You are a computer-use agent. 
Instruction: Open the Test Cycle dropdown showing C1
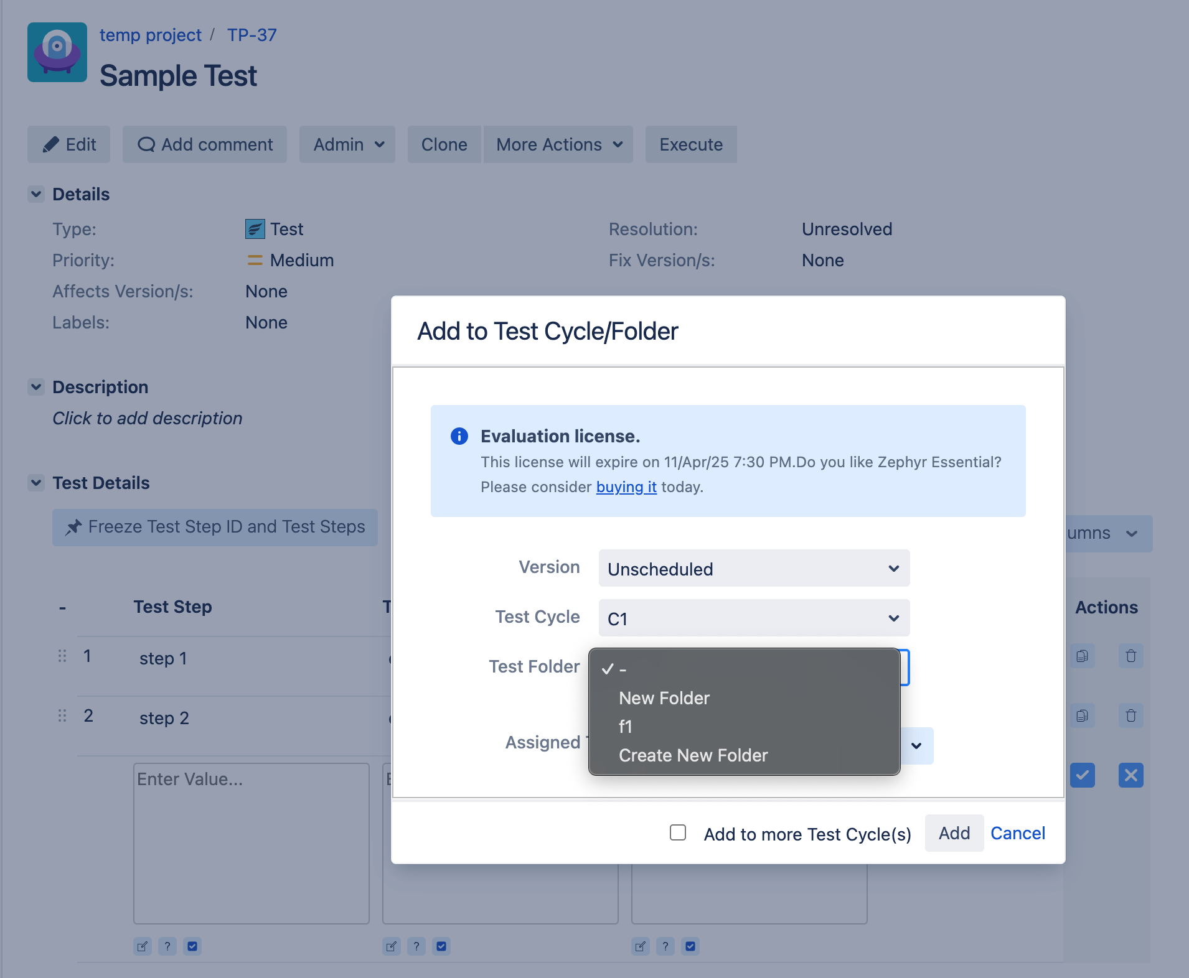[753, 617]
